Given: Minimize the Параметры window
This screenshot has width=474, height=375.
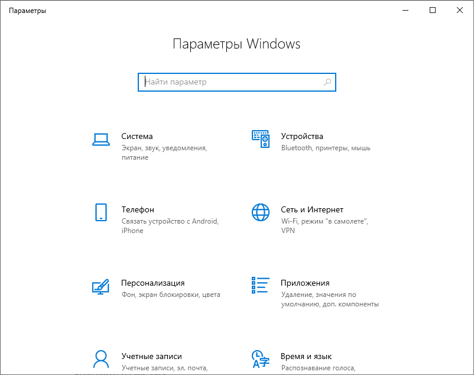Looking at the screenshot, I should click(x=405, y=10).
